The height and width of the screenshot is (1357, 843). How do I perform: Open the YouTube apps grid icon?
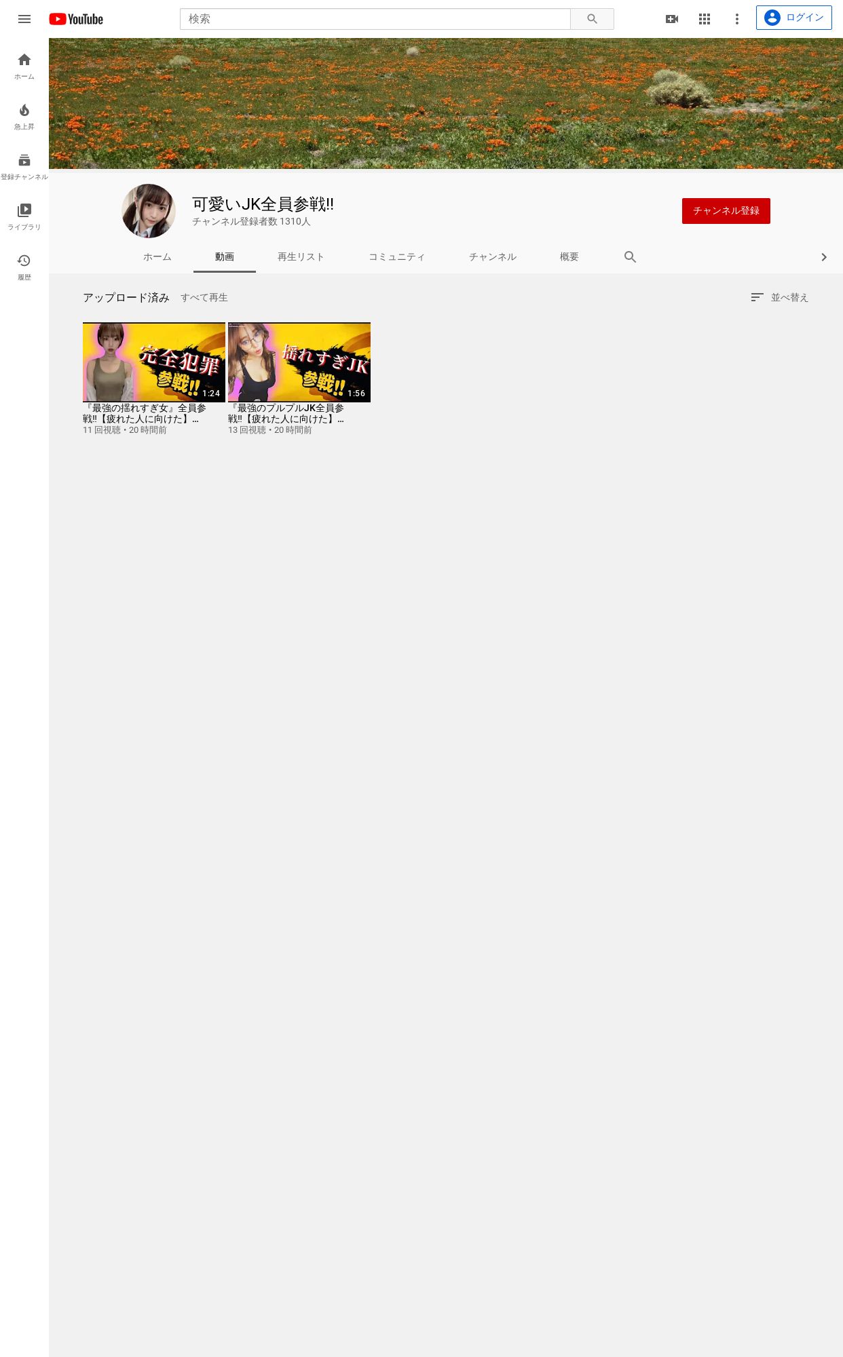tap(705, 19)
